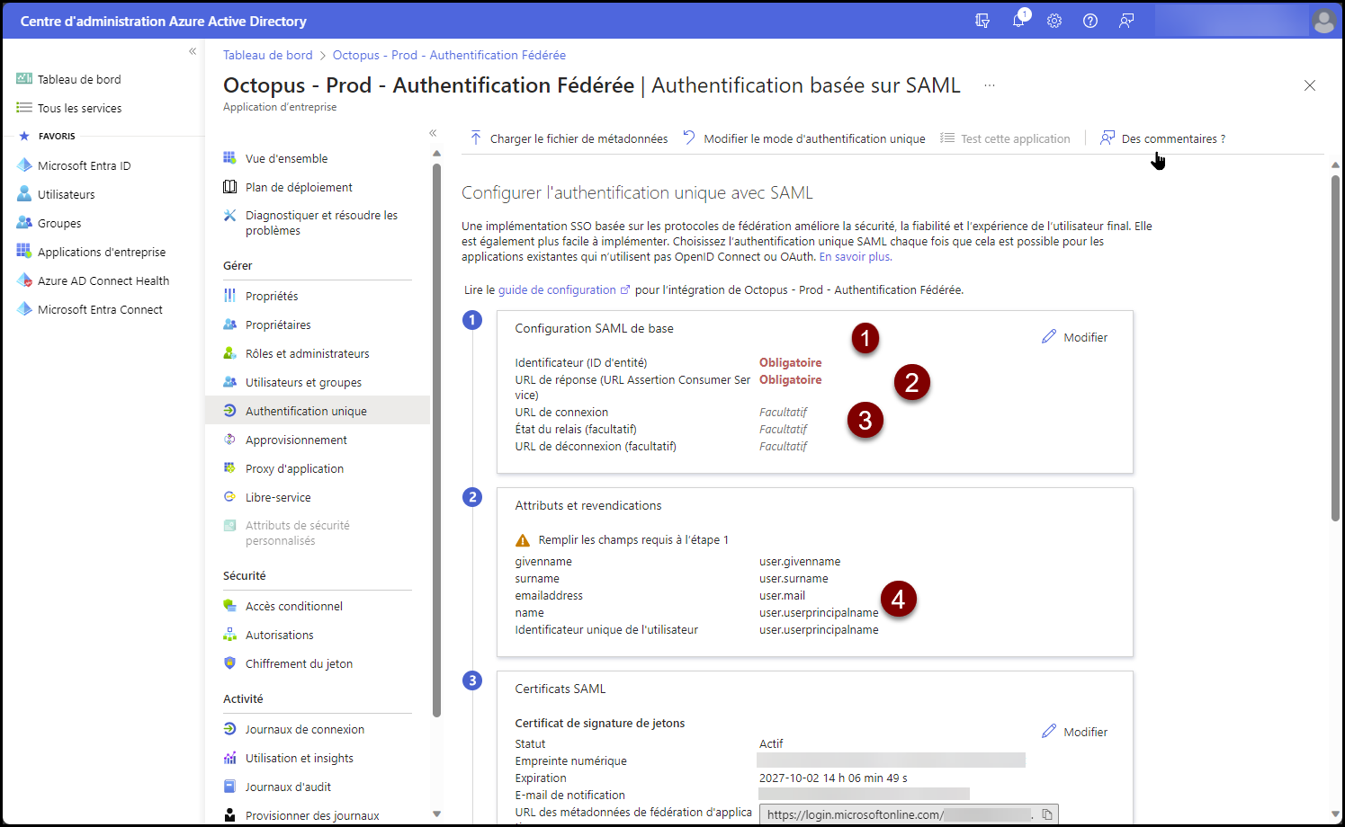This screenshot has height=827, width=1345.
Task: Edit Configuration SAML de base with Modifier
Action: coord(1075,337)
